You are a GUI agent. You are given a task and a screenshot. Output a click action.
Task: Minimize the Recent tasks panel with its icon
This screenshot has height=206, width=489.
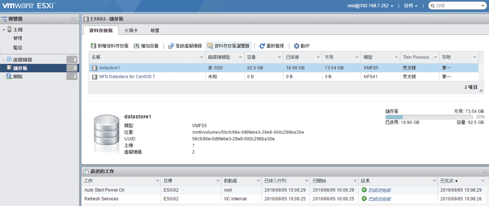click(x=485, y=171)
